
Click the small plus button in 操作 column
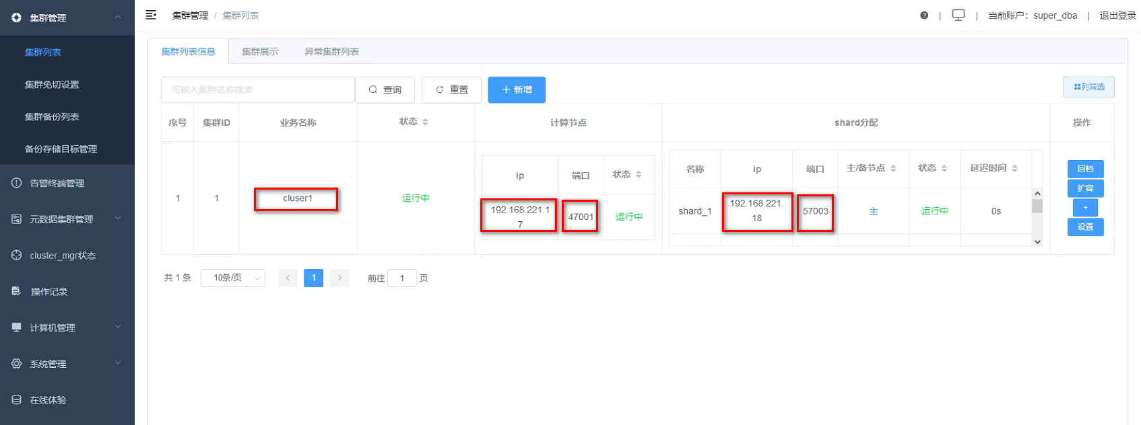coord(1085,208)
